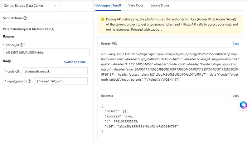Open the Locate Errors tab
Viewport: 247px width, 141px height.
[x=160, y=5]
